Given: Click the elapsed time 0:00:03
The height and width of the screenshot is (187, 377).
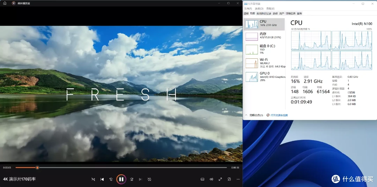Looking at the screenshot, I should [6, 168].
